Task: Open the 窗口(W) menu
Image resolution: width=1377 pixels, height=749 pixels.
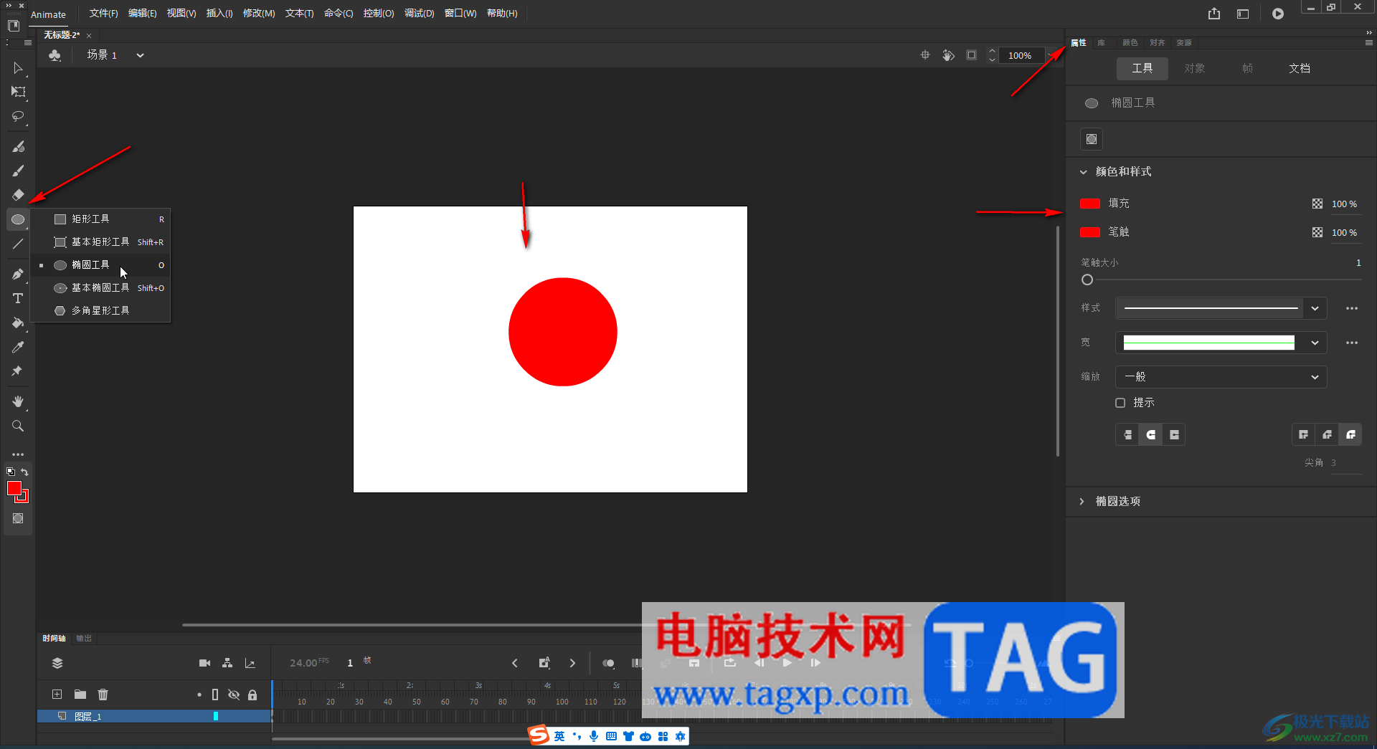Action: (x=460, y=14)
